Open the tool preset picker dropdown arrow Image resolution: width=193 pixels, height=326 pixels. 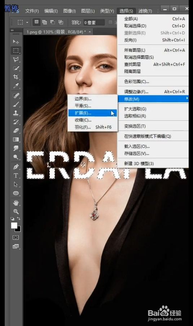tap(27, 22)
